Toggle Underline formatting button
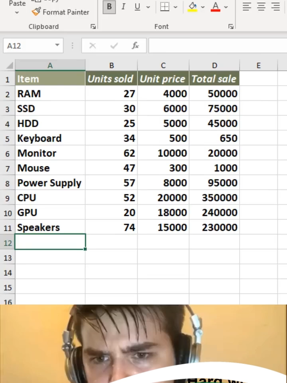 click(x=138, y=7)
